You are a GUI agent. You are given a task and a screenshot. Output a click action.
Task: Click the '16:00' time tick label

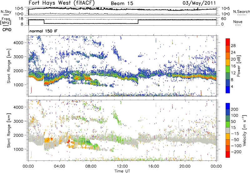coord(153,166)
